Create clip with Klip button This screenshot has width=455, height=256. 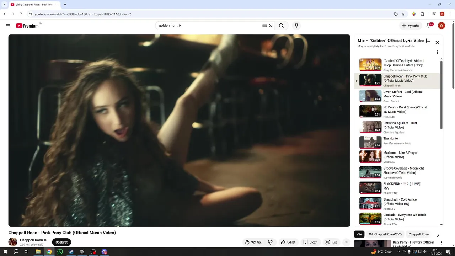coord(331,242)
